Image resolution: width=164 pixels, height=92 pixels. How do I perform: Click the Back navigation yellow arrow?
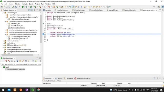pos(99,7)
